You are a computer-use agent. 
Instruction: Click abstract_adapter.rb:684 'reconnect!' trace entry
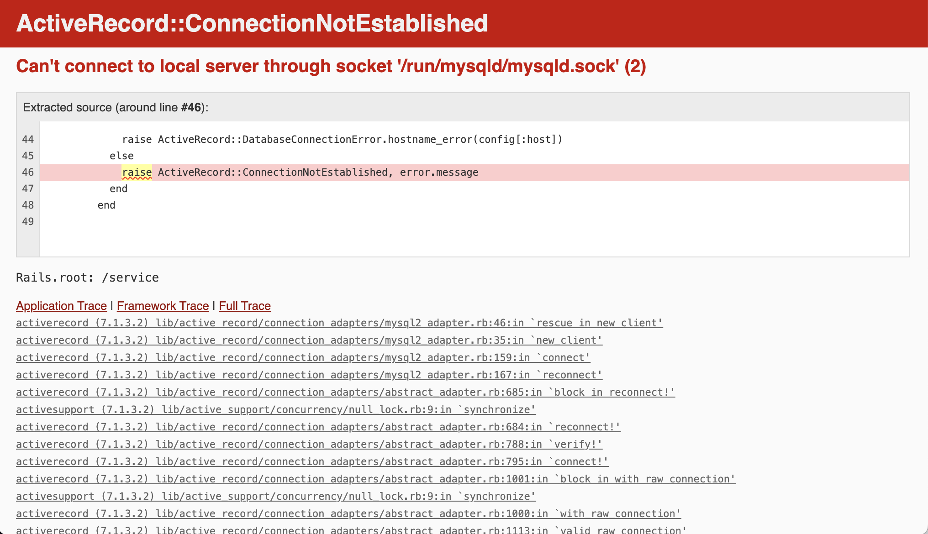point(318,427)
